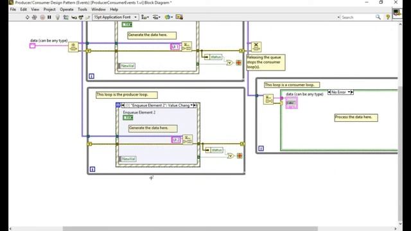Click previous event arrow on Enqueue Element 2 selector
The width and height of the screenshot is (411, 231).
tap(123, 105)
